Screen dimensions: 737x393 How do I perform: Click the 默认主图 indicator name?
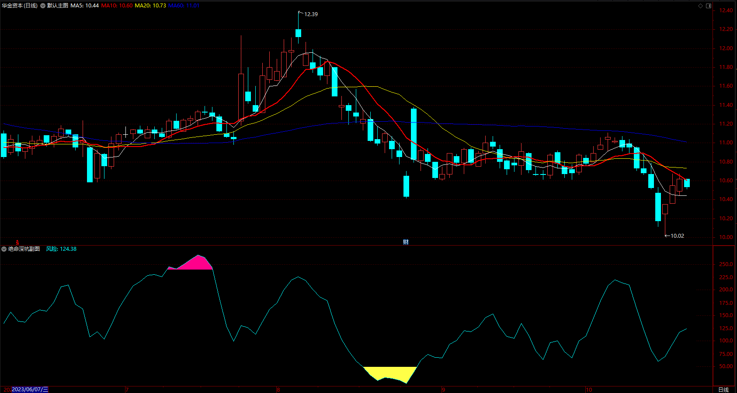click(x=58, y=6)
